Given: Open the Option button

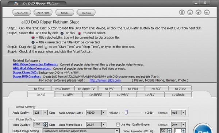Looking at the screenshot, I should click(86, 13).
